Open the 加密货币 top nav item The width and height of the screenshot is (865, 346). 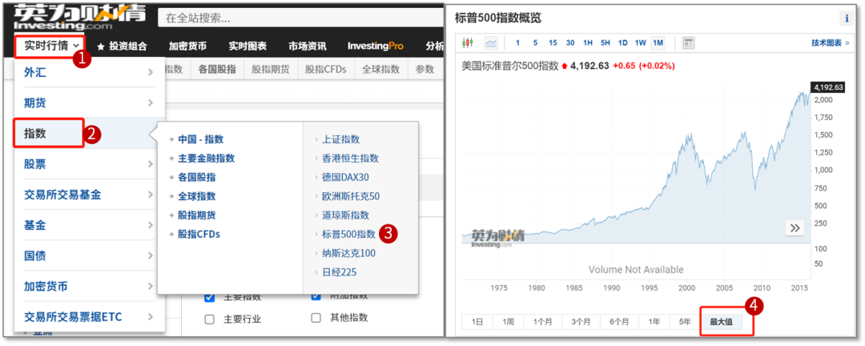point(187,46)
